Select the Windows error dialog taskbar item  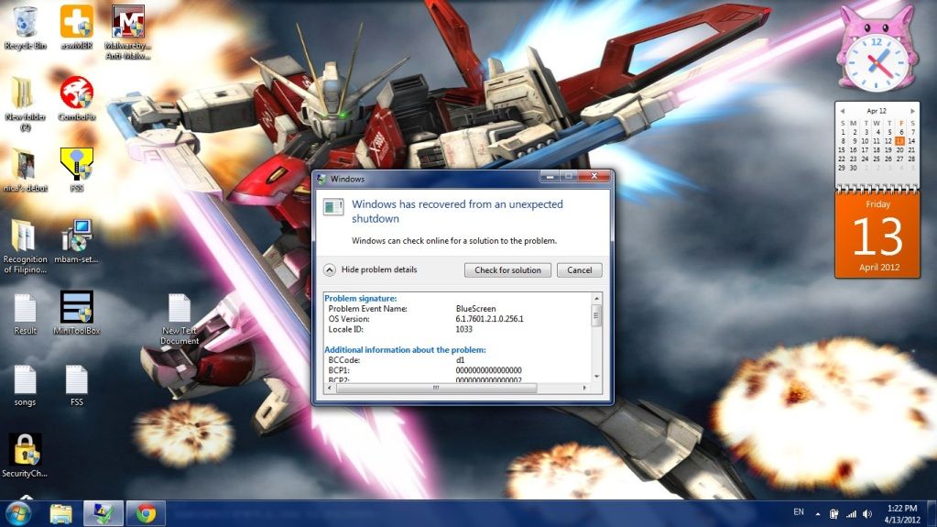[104, 514]
